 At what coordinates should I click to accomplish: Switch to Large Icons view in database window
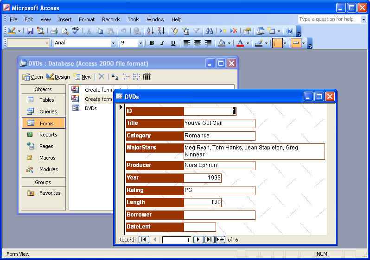115,76
